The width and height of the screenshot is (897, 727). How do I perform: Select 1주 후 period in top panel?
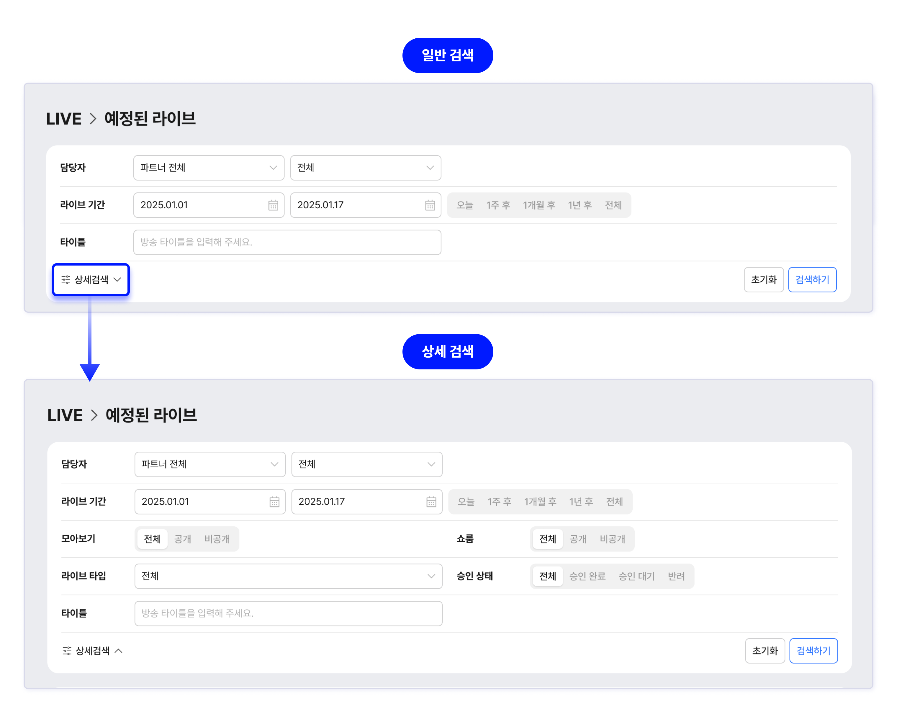click(498, 205)
